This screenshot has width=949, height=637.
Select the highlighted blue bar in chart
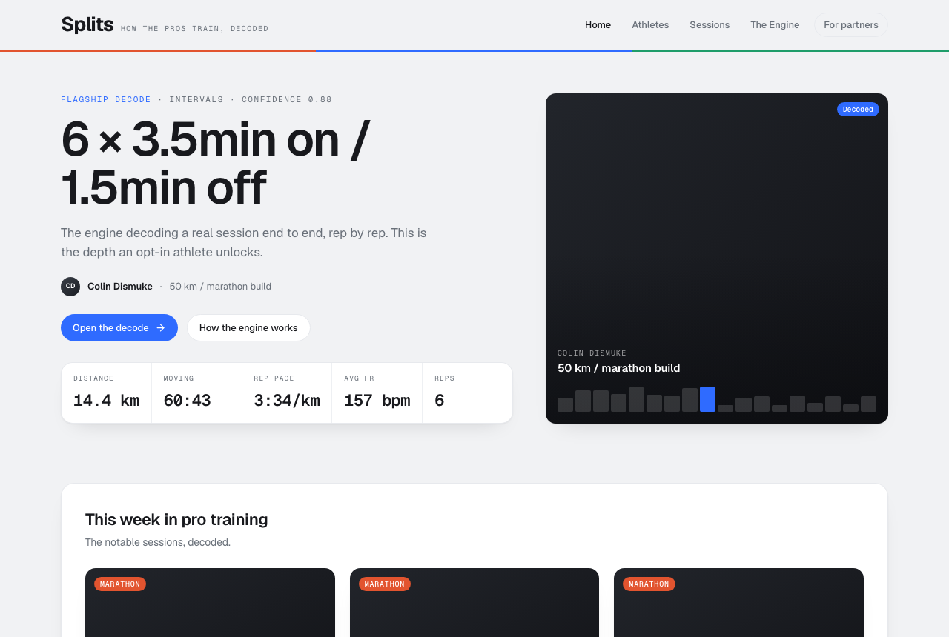point(707,399)
